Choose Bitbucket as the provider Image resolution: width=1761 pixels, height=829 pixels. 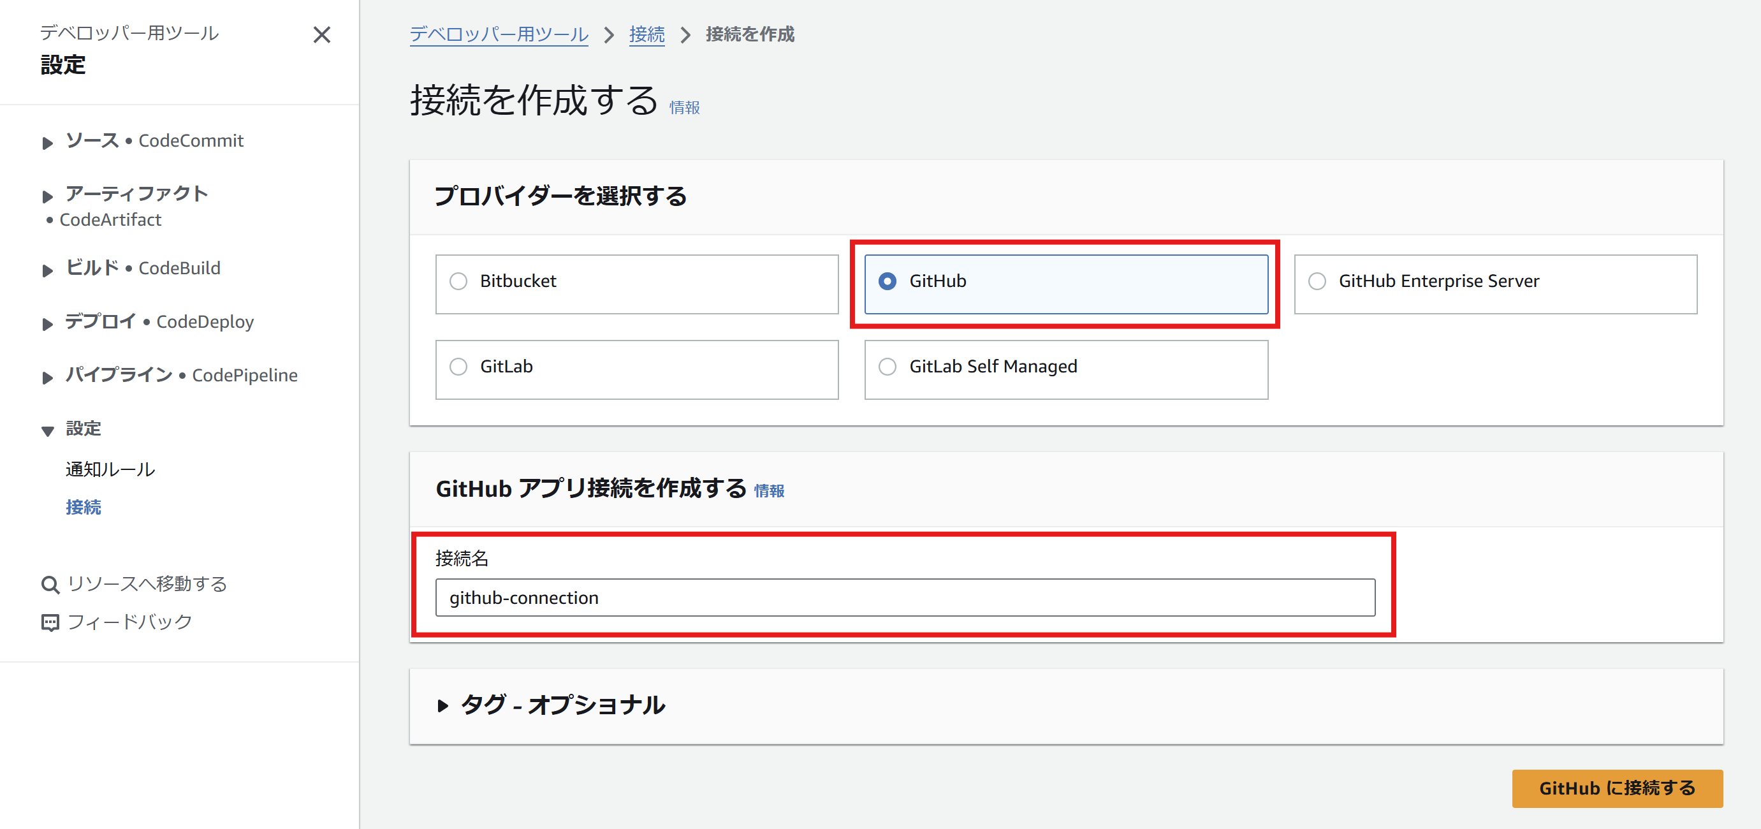coord(458,281)
